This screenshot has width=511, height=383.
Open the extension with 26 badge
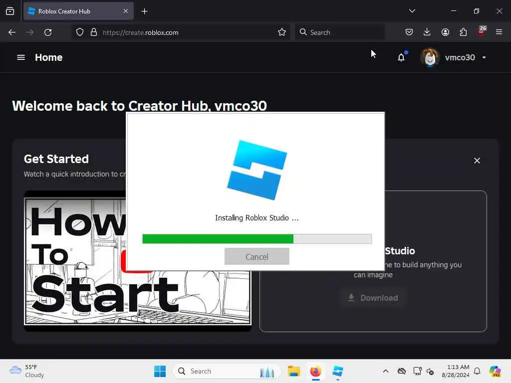482,31
